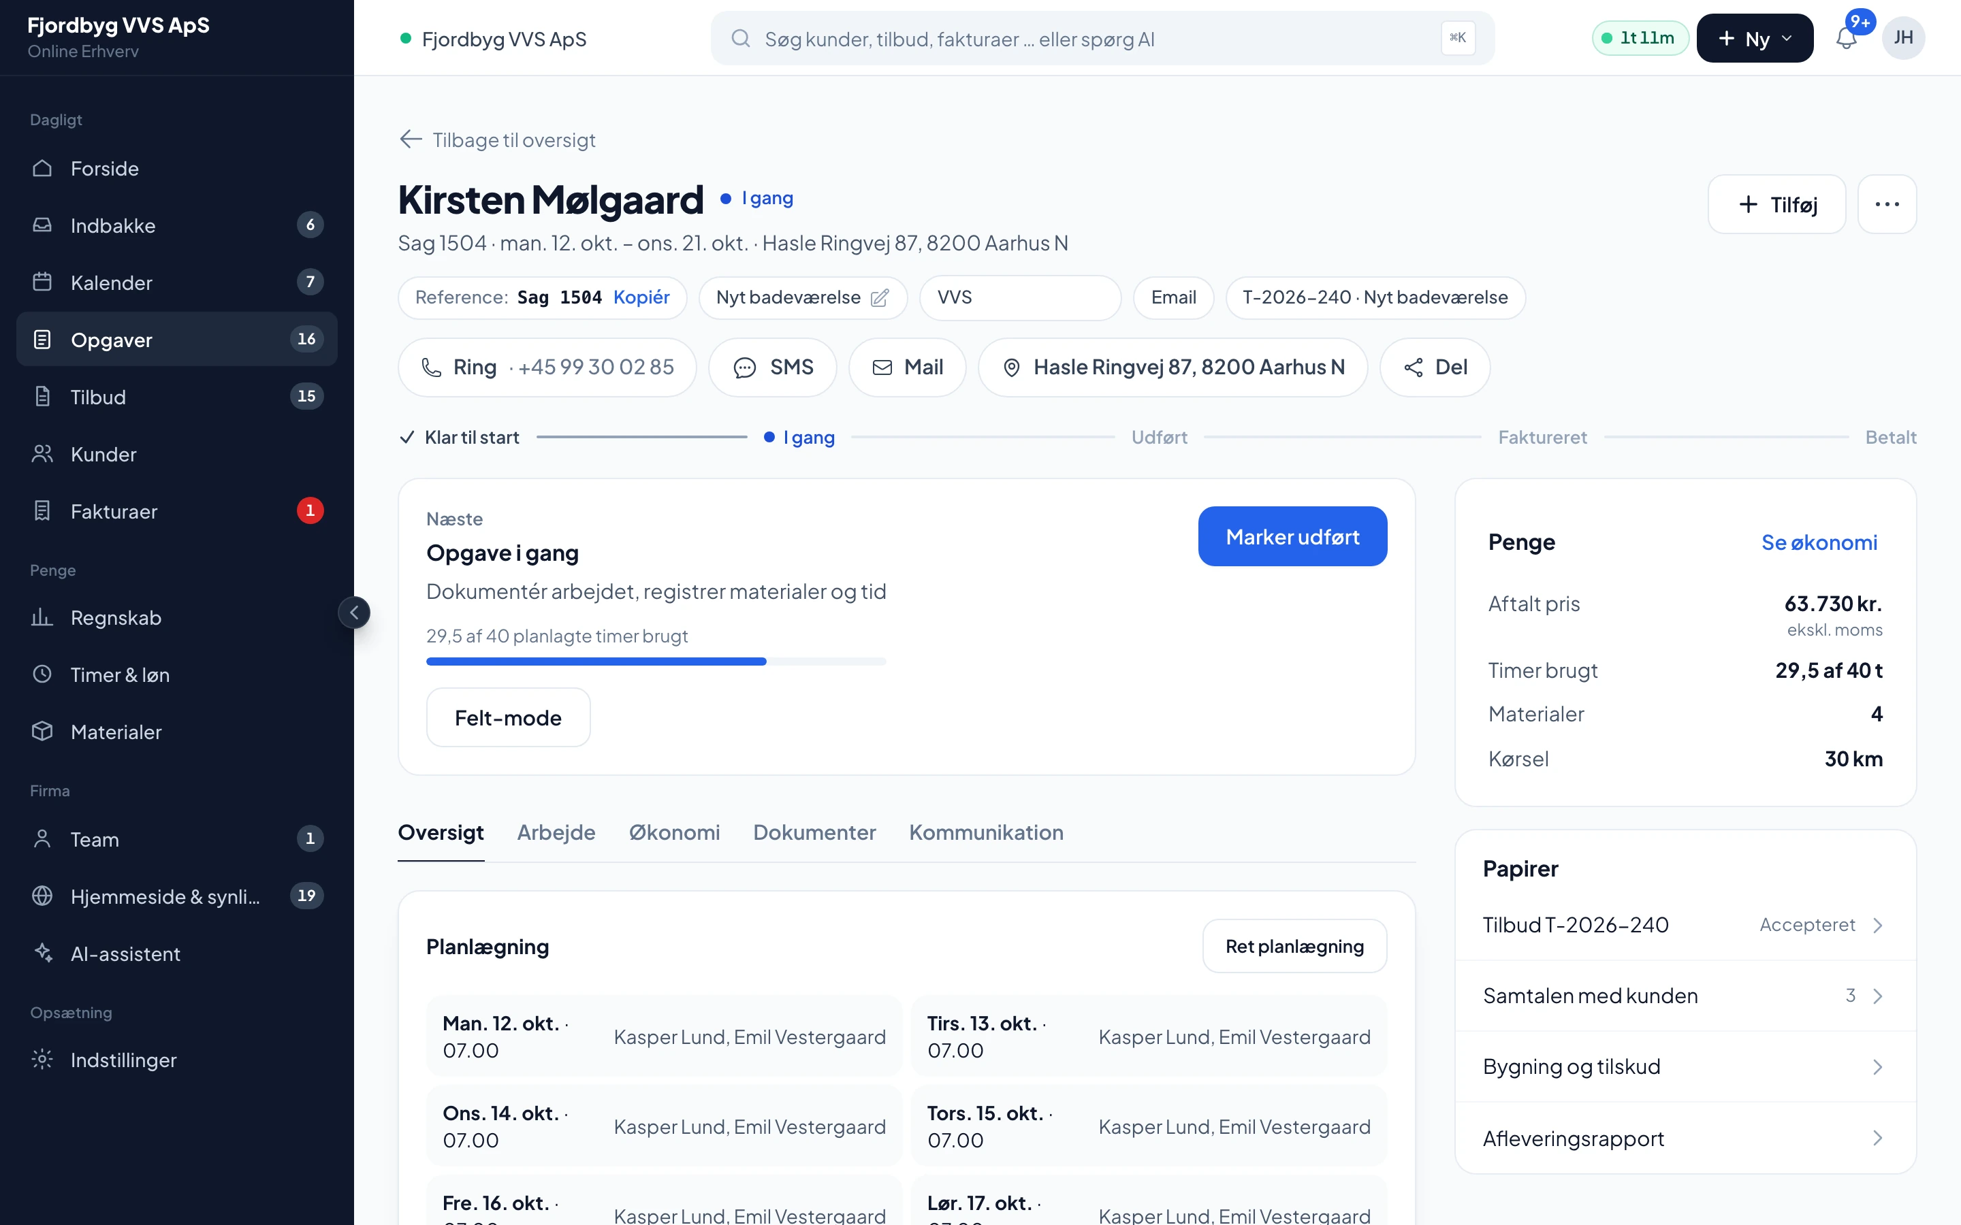Click the pencil edit icon on Nyt badeværelse
The image size is (1961, 1225).
click(x=879, y=298)
